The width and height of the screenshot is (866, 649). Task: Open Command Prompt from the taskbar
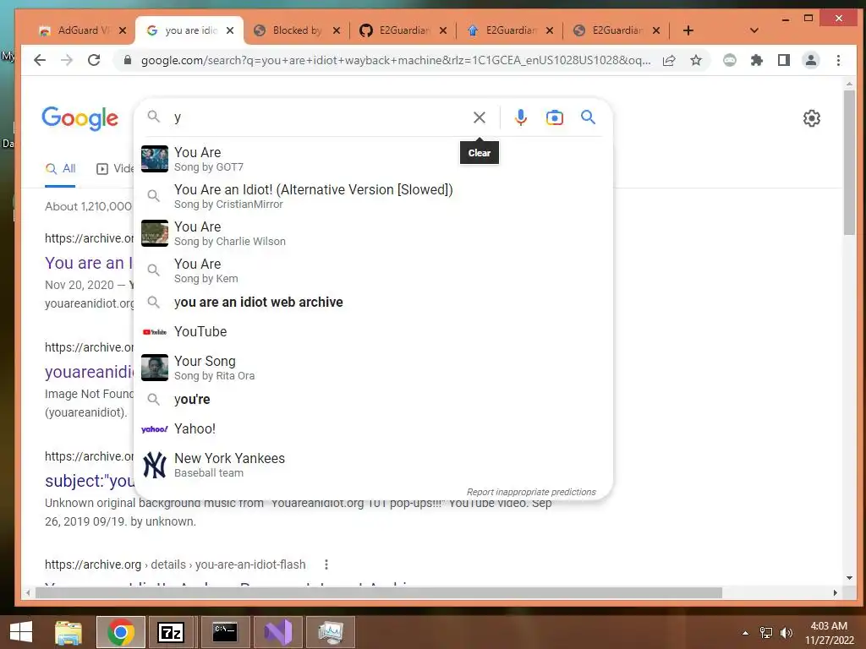click(x=225, y=632)
